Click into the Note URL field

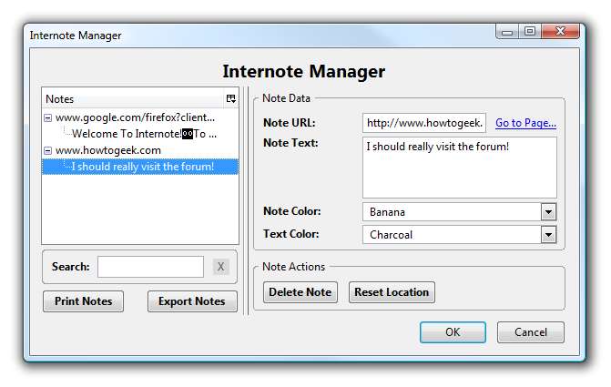(424, 123)
